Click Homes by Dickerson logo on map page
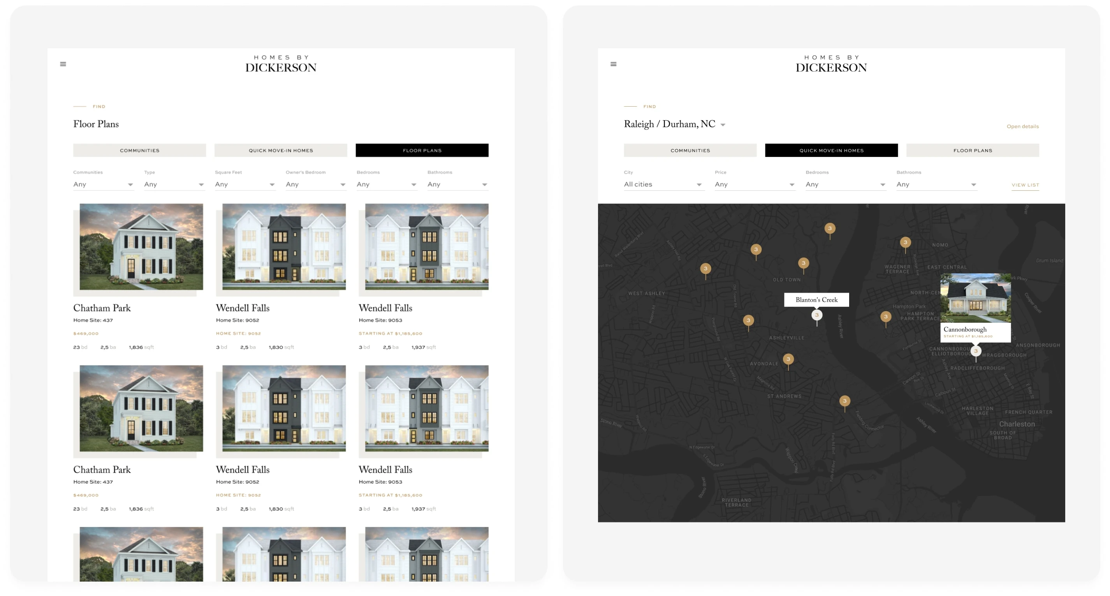 [831, 63]
